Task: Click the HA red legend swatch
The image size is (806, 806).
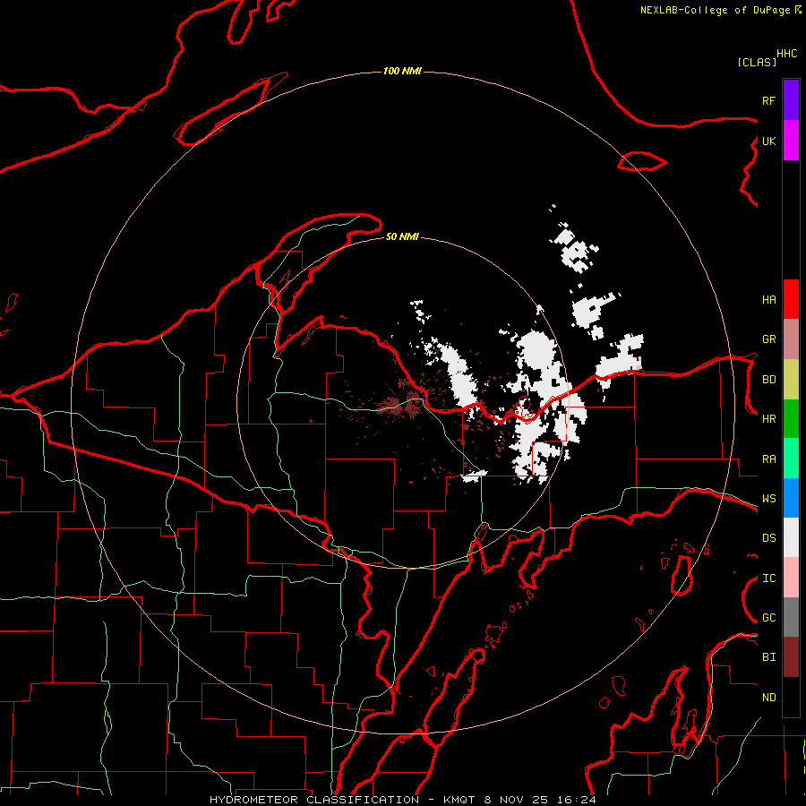Action: point(791,299)
